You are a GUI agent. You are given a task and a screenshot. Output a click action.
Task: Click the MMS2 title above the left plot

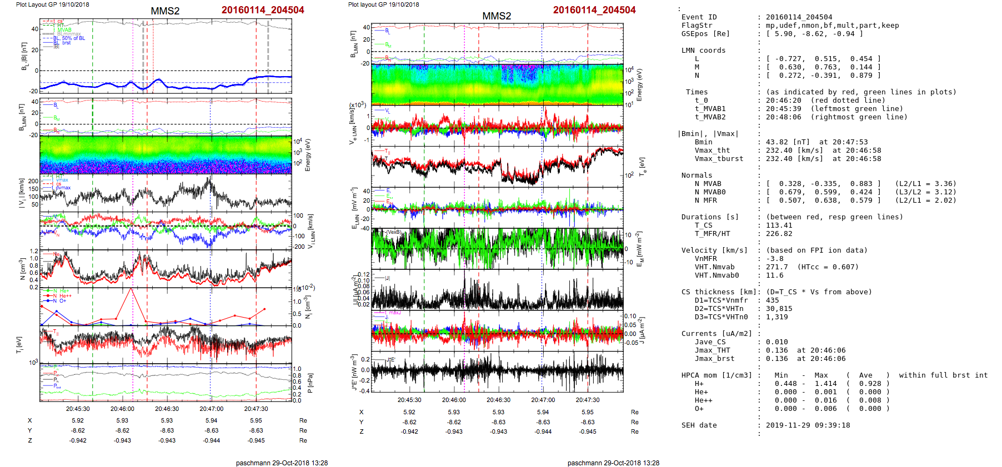coord(165,11)
